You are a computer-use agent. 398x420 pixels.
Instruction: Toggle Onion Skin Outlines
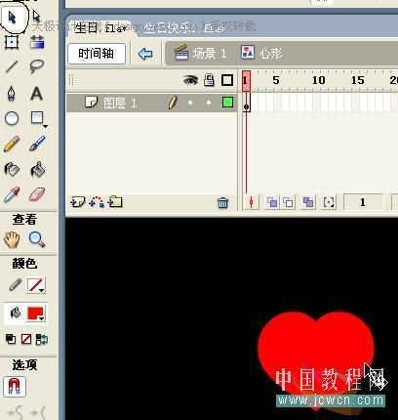point(289,202)
